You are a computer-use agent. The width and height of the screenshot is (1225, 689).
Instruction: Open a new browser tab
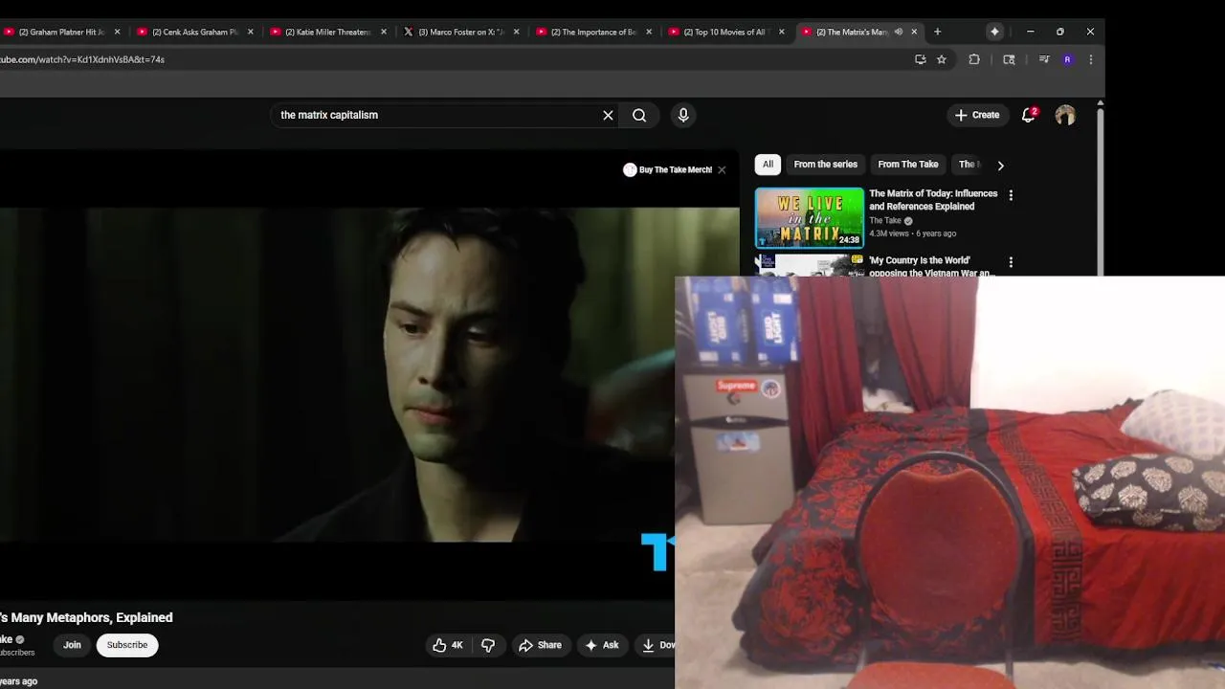pyautogui.click(x=937, y=32)
